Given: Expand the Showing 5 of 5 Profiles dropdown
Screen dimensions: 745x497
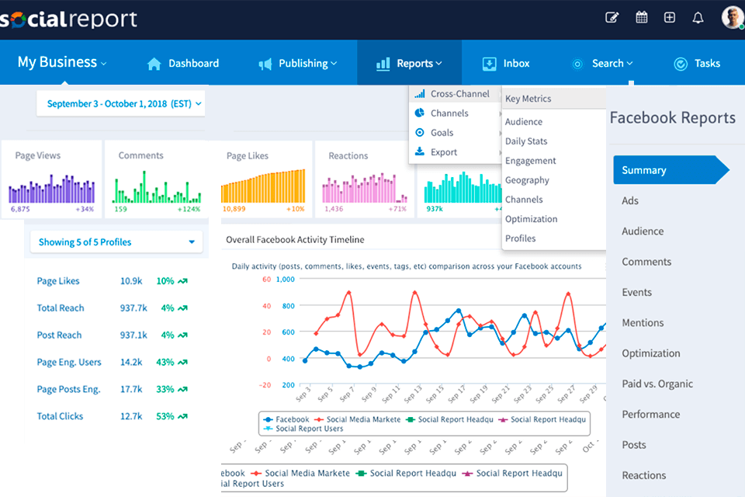Looking at the screenshot, I should pyautogui.click(x=116, y=242).
